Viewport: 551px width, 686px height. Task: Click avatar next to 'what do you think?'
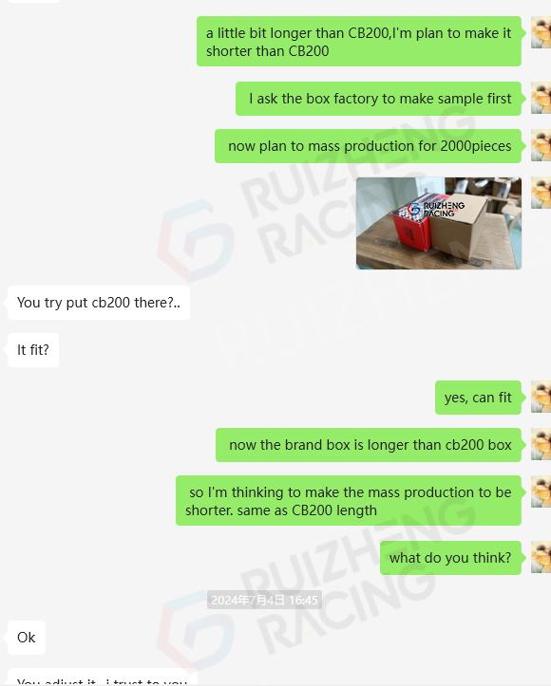point(541,557)
